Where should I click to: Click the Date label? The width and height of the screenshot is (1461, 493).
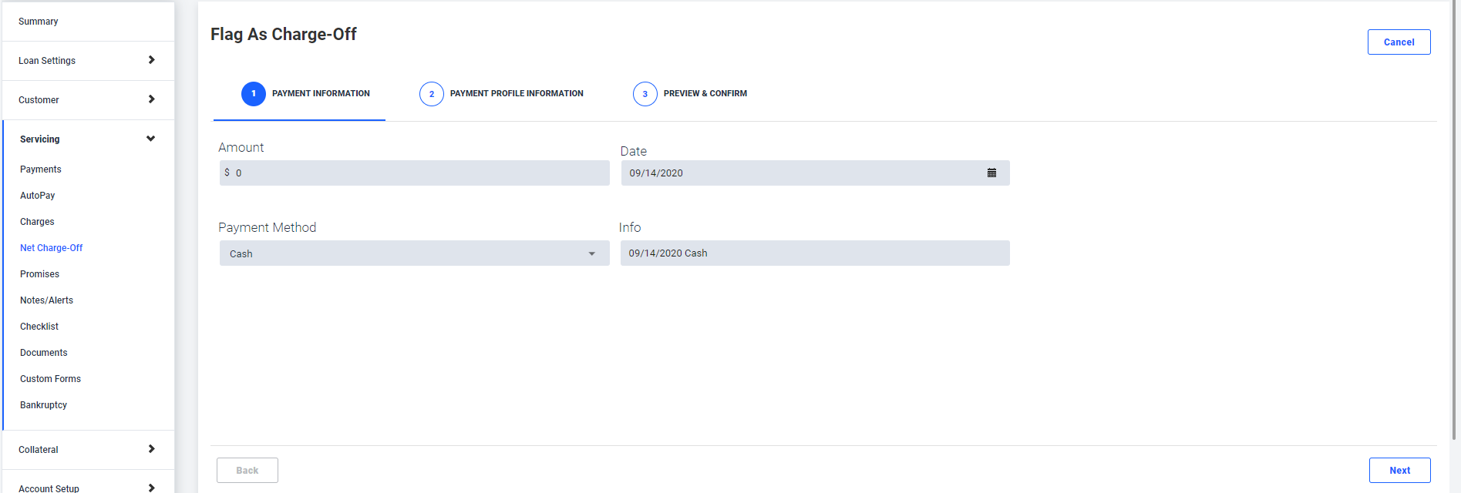click(x=634, y=151)
